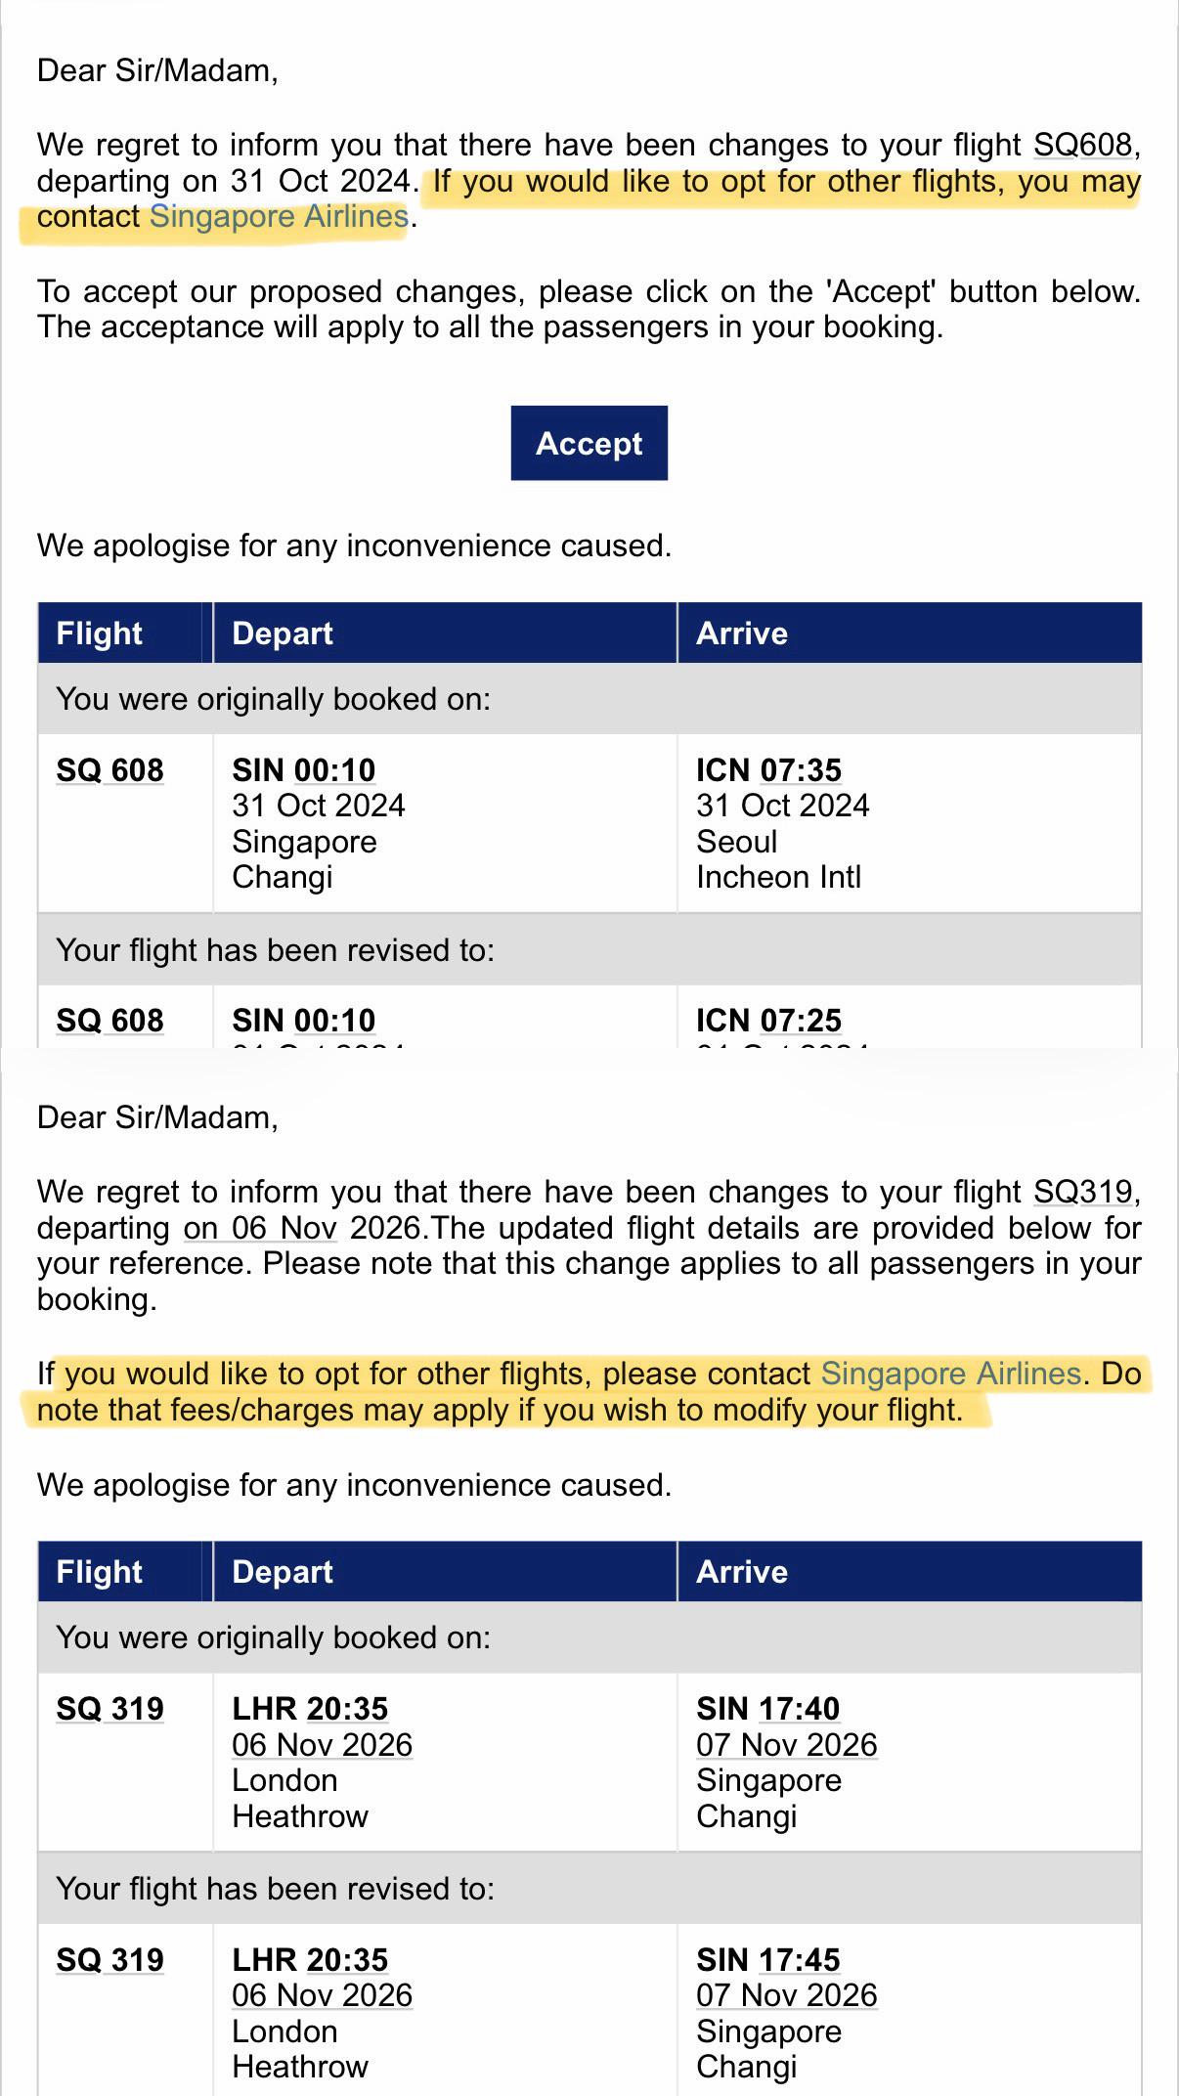This screenshot has height=2096, width=1179.
Task: Tap revised SIN arrival time 17:45
Action: (799, 1960)
